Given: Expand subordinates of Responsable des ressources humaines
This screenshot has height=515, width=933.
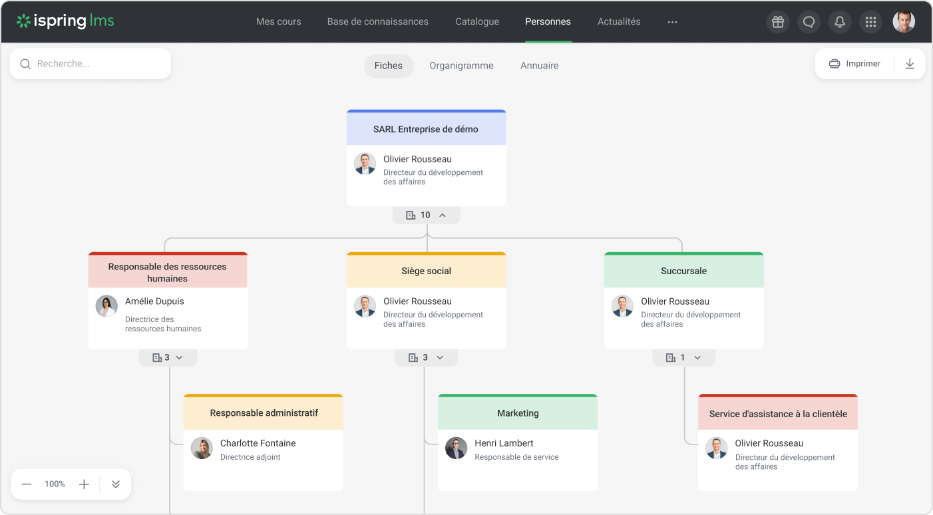Looking at the screenshot, I should click(x=168, y=357).
